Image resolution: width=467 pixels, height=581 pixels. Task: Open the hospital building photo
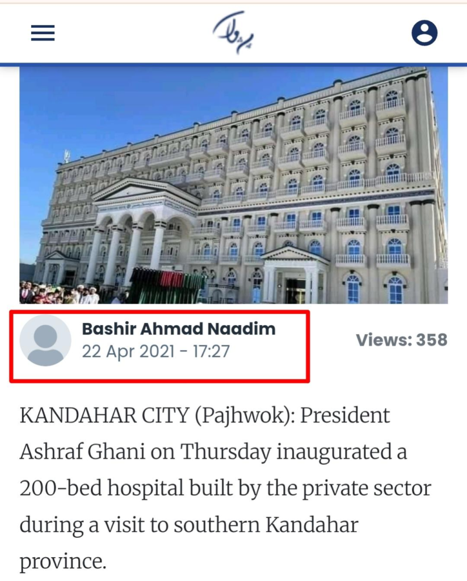[234, 186]
